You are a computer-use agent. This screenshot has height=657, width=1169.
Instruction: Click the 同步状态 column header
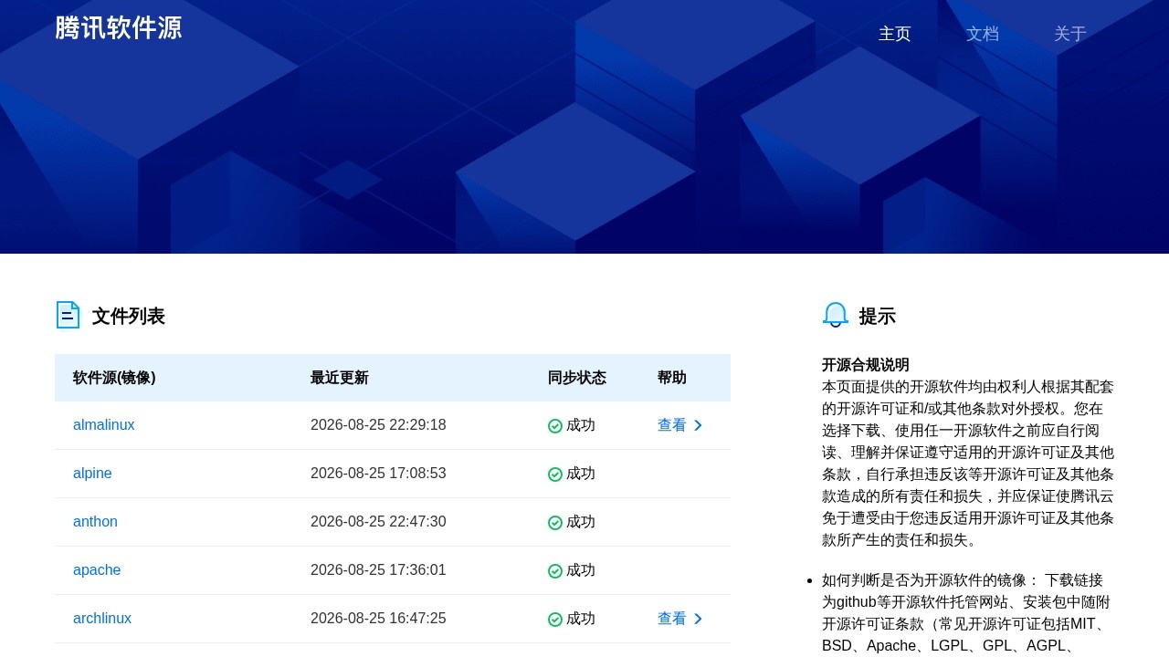(x=577, y=378)
